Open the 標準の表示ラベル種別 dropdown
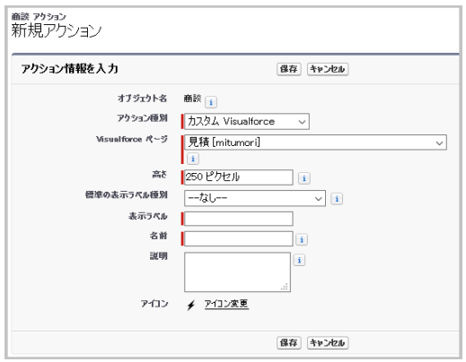466x362 pixels. pyautogui.click(x=255, y=198)
